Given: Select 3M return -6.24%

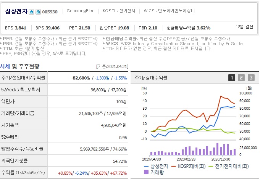Looking at the screenshot, I should [x=82, y=173].
